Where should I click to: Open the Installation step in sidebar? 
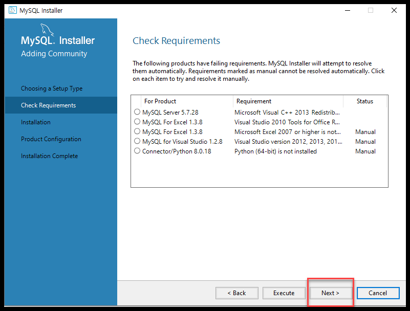[36, 122]
